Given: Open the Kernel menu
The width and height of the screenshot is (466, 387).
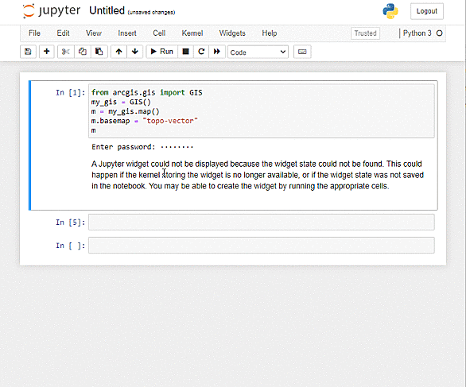Looking at the screenshot, I should (192, 33).
